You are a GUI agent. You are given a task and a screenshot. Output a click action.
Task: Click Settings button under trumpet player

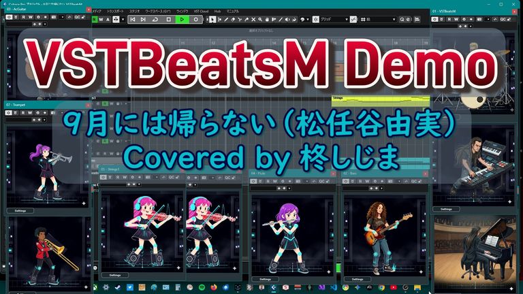22,211
